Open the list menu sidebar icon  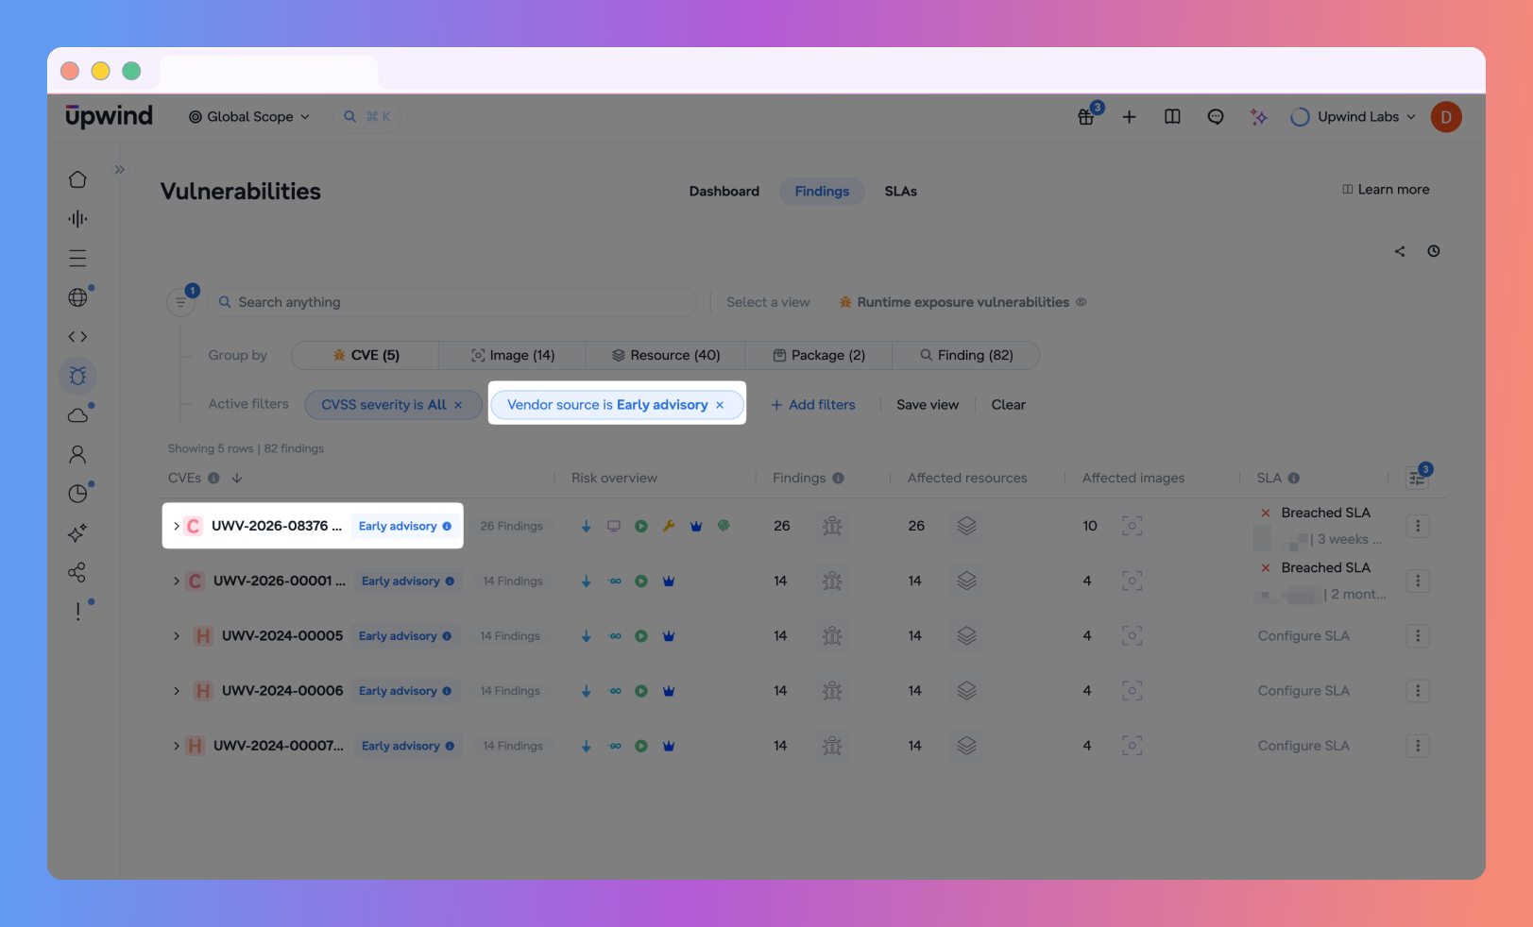(x=77, y=259)
